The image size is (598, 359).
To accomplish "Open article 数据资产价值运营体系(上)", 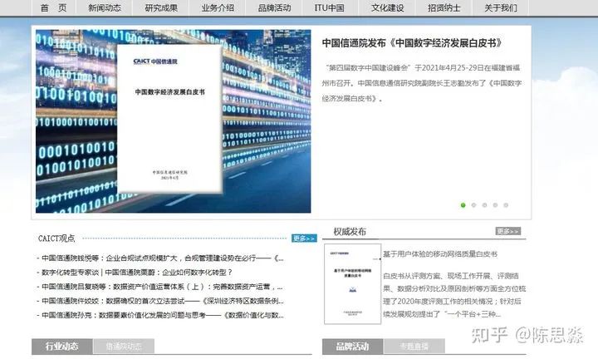I will point(160,287).
